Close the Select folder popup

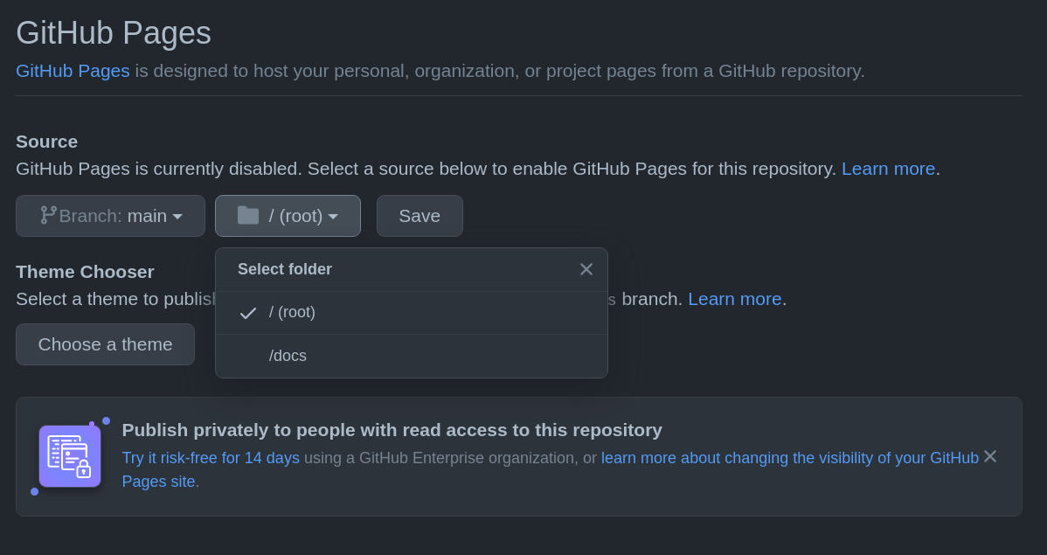point(586,269)
